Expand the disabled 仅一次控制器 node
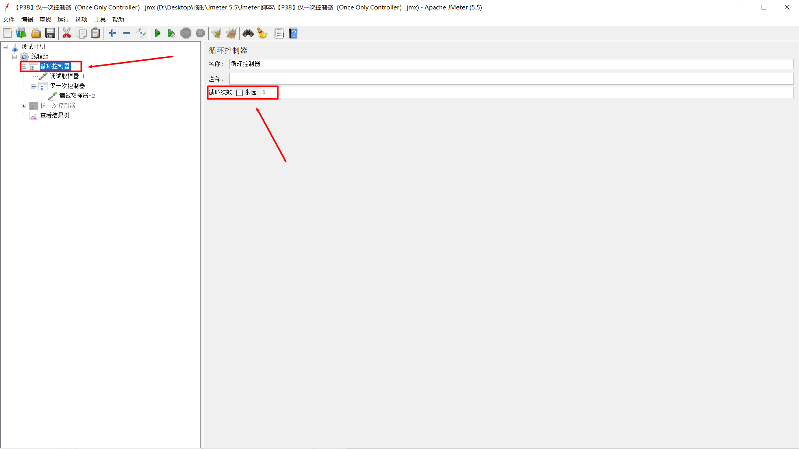Screen dimensions: 799x449 point(24,106)
